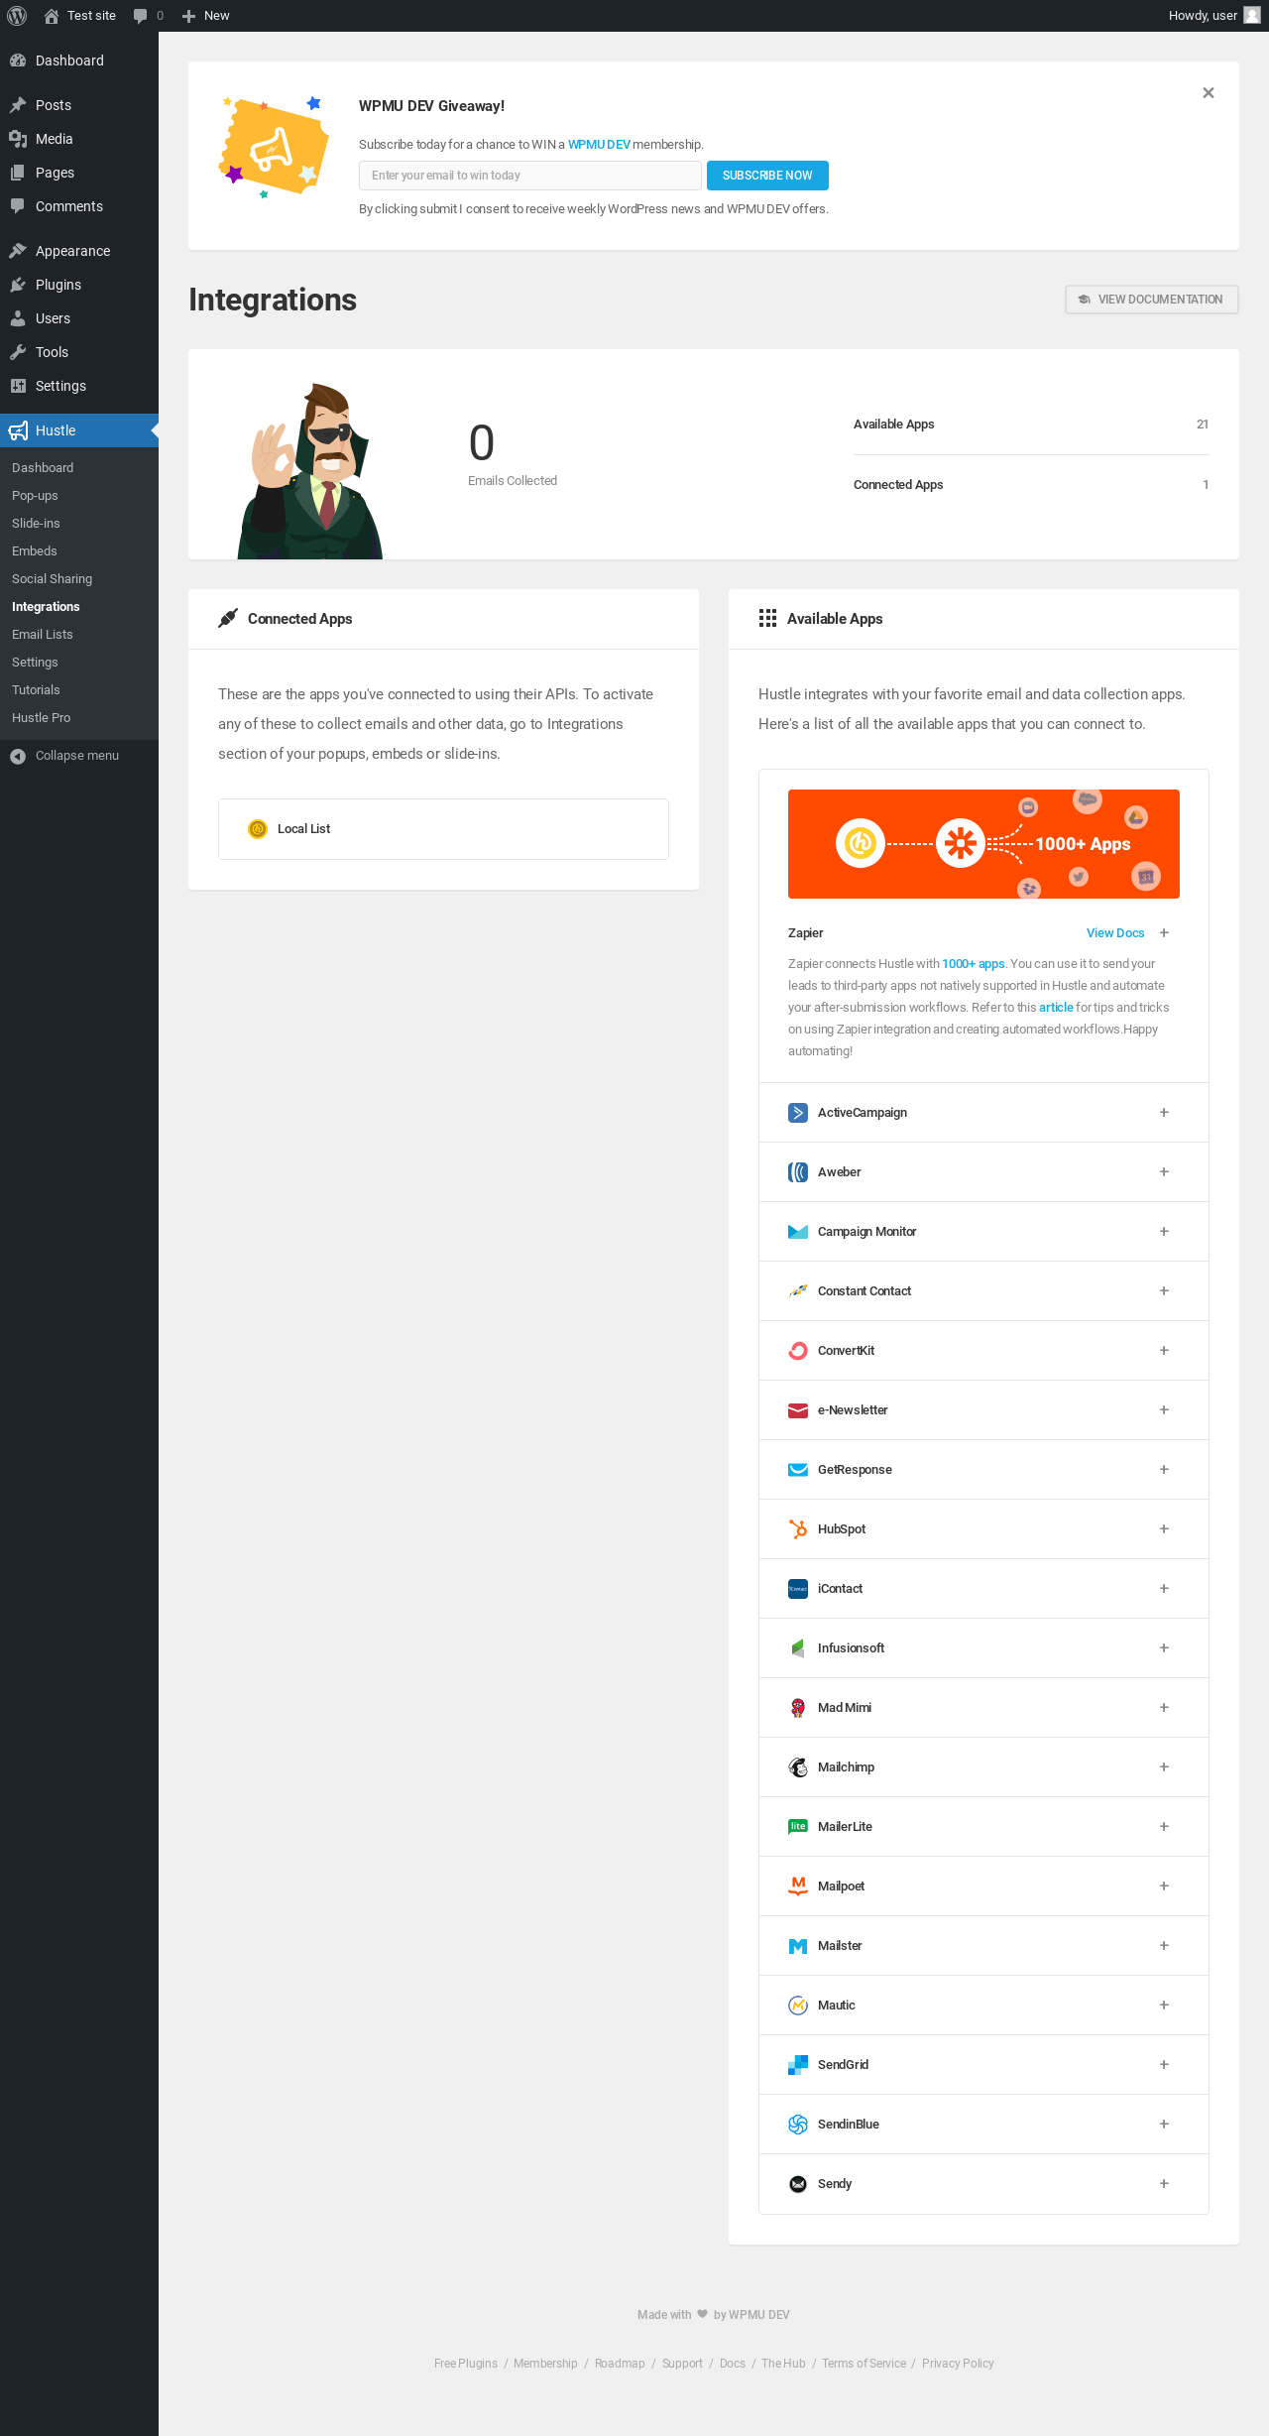Click the Subscribe Now button

click(767, 176)
